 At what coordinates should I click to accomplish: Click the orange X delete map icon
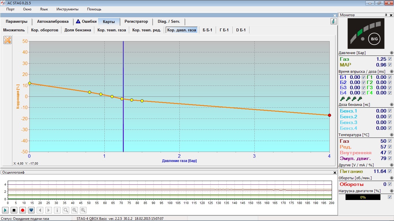7,40
